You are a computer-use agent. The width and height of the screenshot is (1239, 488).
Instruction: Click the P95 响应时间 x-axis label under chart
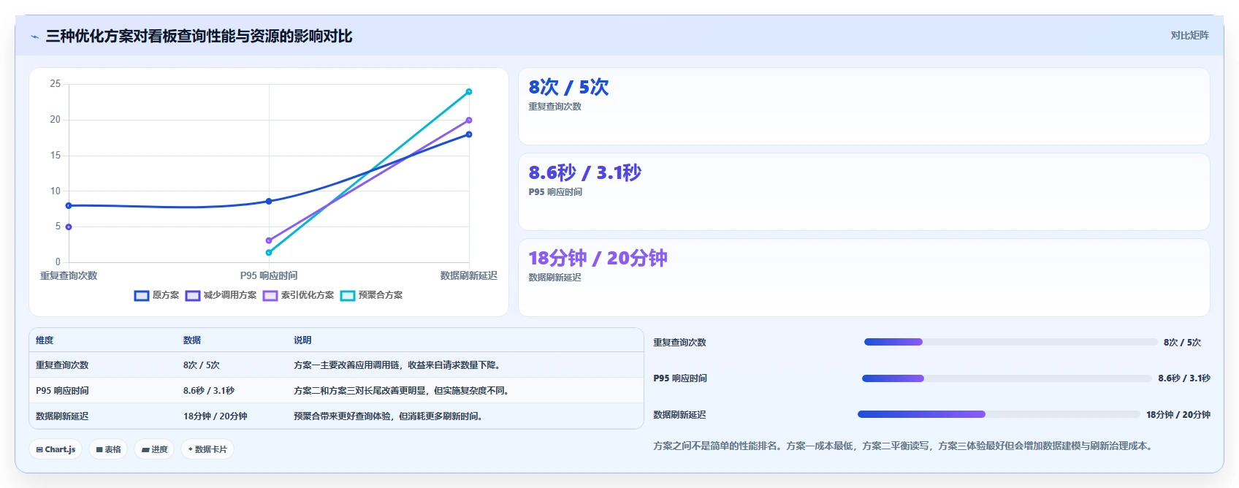click(x=269, y=275)
